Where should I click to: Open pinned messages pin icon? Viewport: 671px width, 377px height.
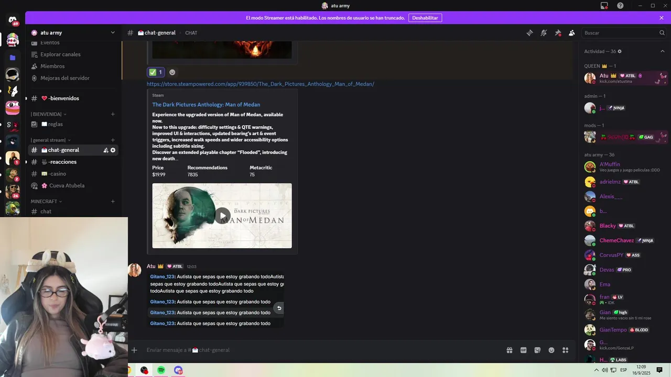pyautogui.click(x=558, y=32)
